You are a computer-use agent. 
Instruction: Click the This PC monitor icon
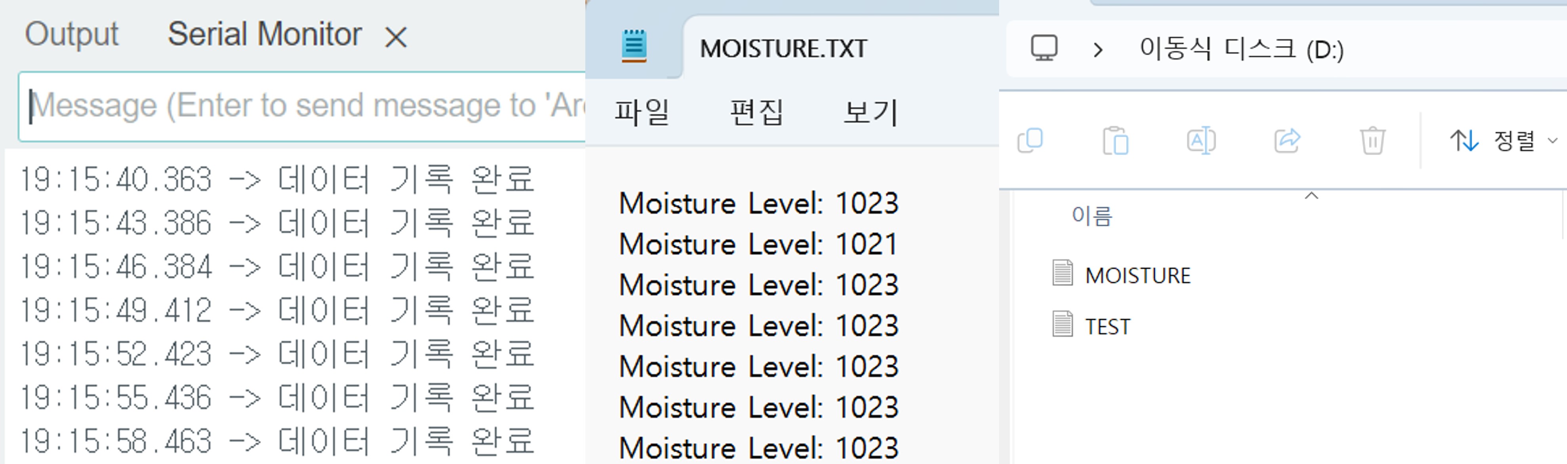coord(1044,48)
